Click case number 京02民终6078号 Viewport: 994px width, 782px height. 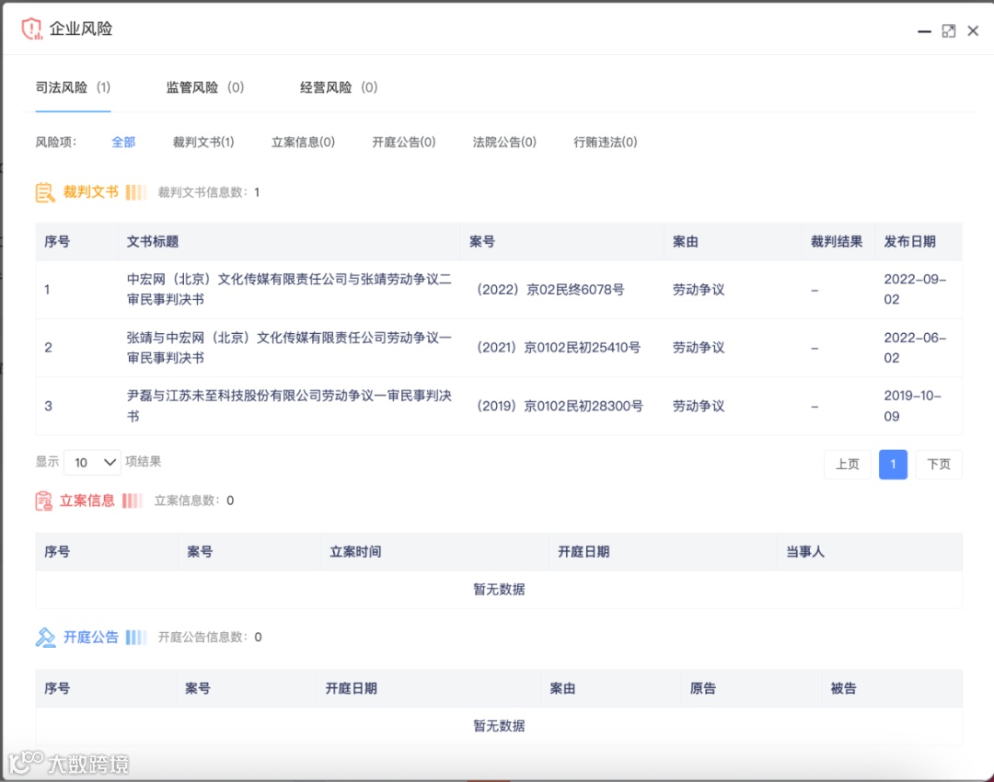[550, 290]
